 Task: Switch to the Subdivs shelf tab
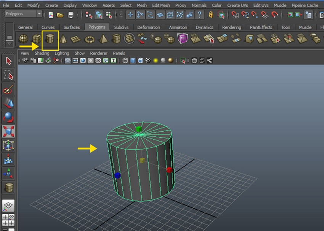pyautogui.click(x=121, y=27)
